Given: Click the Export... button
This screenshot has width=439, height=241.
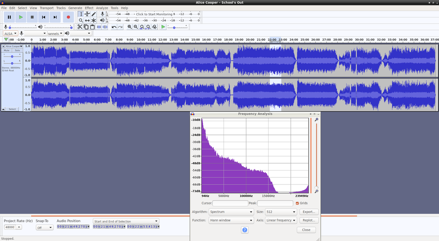Looking at the screenshot, I should pos(309,212).
